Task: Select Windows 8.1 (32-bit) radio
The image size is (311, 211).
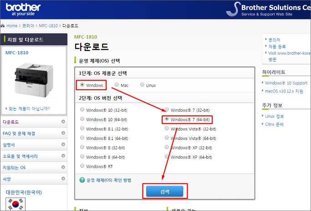Action: [x=82, y=128]
